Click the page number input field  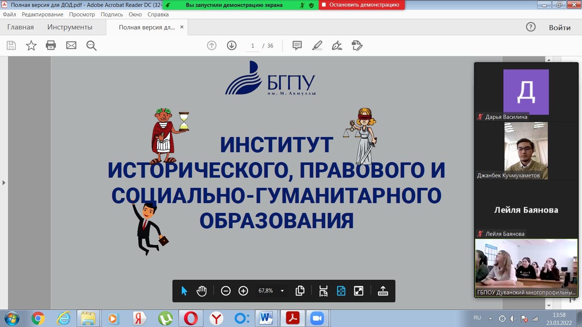(253, 46)
